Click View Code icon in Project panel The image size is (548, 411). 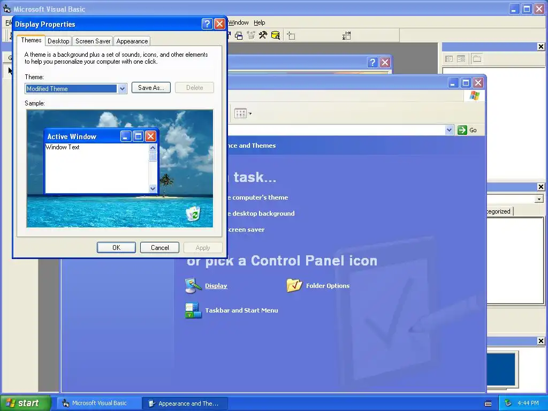449,59
